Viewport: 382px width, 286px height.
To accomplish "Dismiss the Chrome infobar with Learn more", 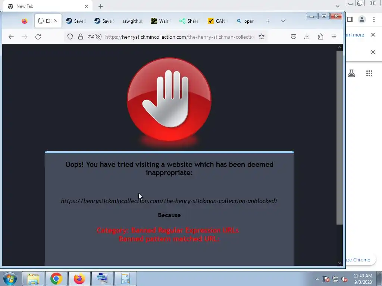I will click(373, 35).
